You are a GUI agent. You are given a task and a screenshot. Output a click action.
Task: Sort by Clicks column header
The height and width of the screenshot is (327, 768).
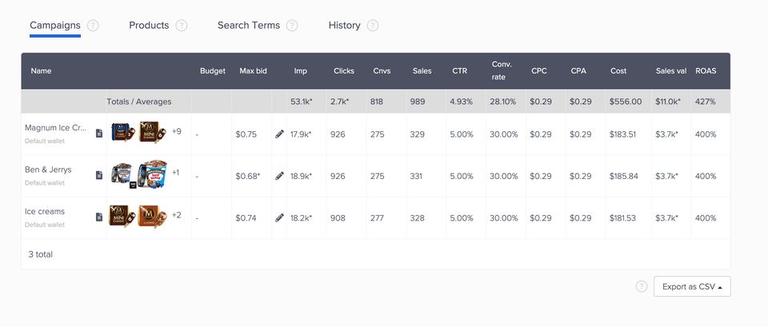(x=344, y=71)
